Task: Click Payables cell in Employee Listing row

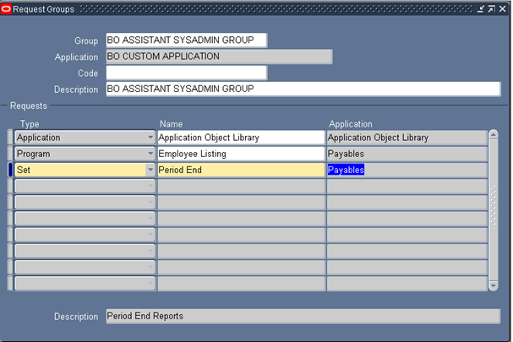Action: click(x=407, y=154)
